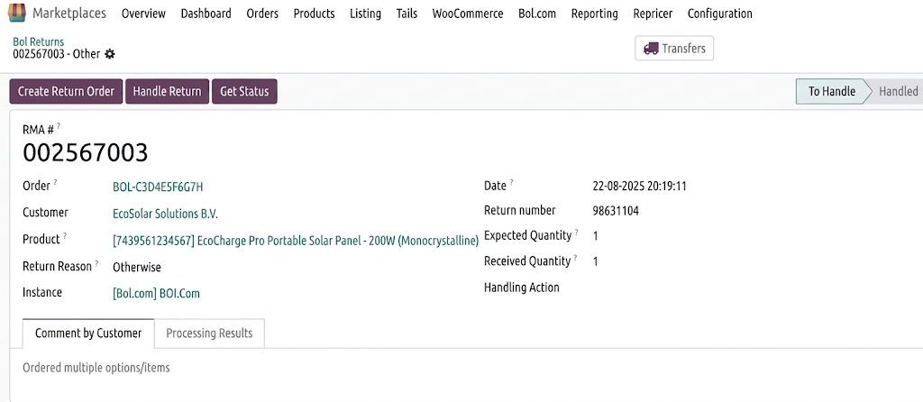Click the help mark next to Order
Screen dimensions: 923x402
pyautogui.click(x=55, y=182)
